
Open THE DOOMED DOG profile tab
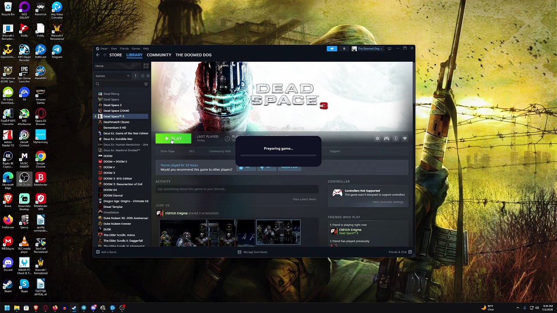(193, 55)
